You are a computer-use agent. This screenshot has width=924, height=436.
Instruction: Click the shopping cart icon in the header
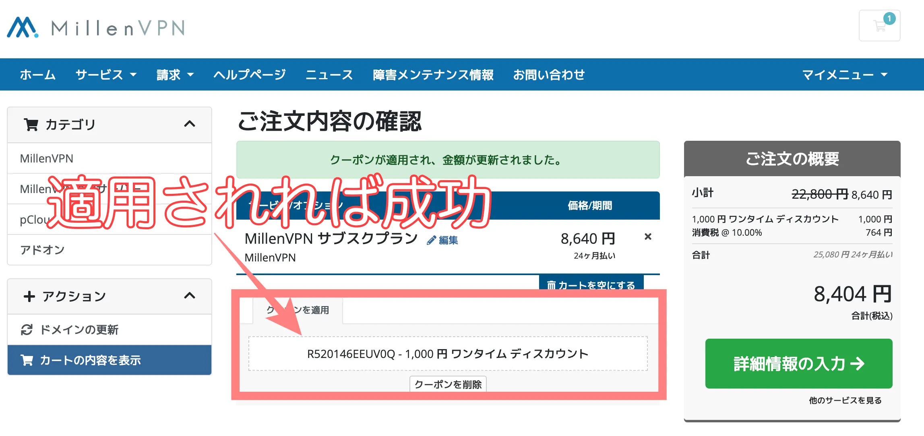click(x=879, y=27)
